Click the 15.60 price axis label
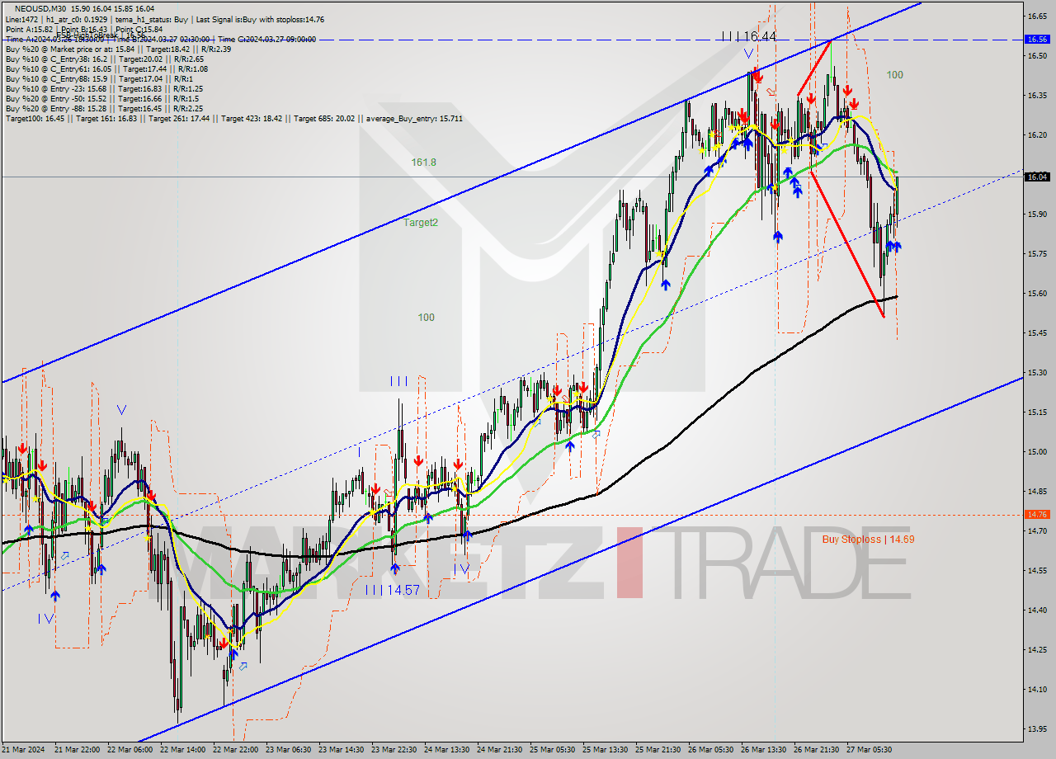The height and width of the screenshot is (759, 1056). [x=1037, y=293]
